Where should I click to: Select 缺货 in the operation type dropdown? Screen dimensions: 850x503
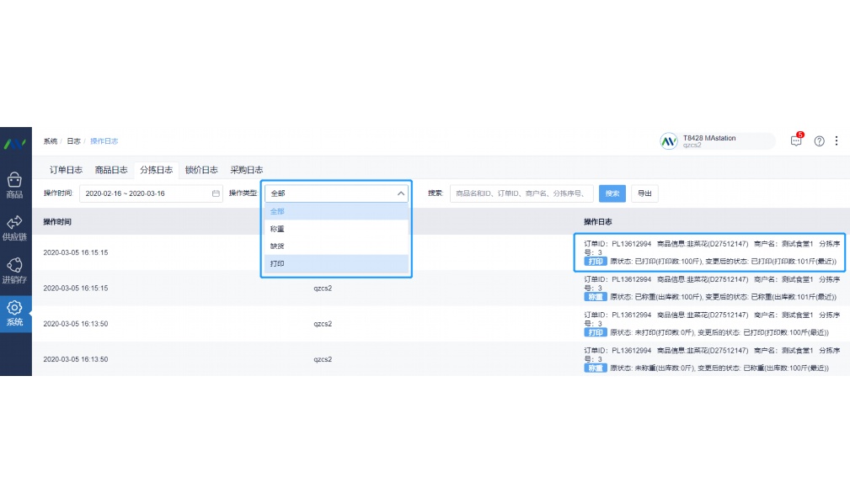tap(277, 245)
